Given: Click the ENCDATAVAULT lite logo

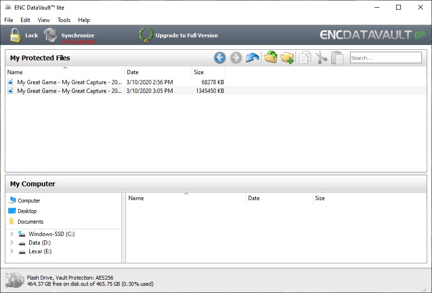Looking at the screenshot, I should pyautogui.click(x=373, y=34).
